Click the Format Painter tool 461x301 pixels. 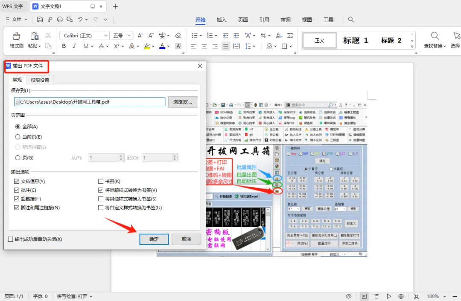tap(17, 40)
